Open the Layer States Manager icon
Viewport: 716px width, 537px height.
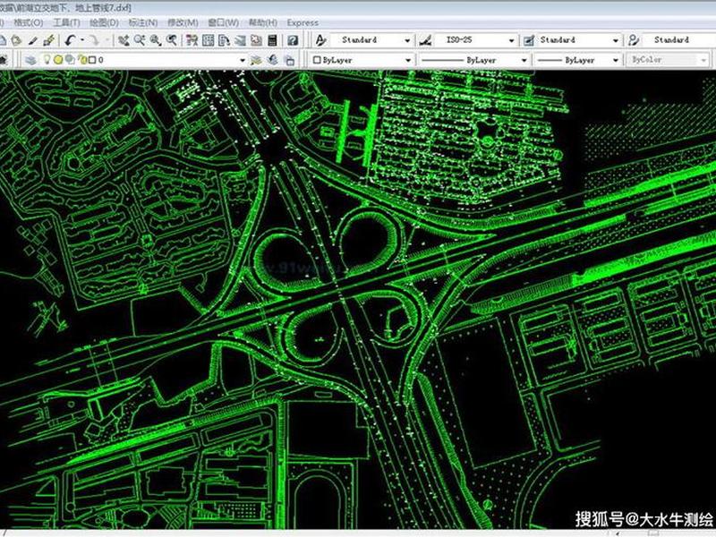tap(289, 60)
